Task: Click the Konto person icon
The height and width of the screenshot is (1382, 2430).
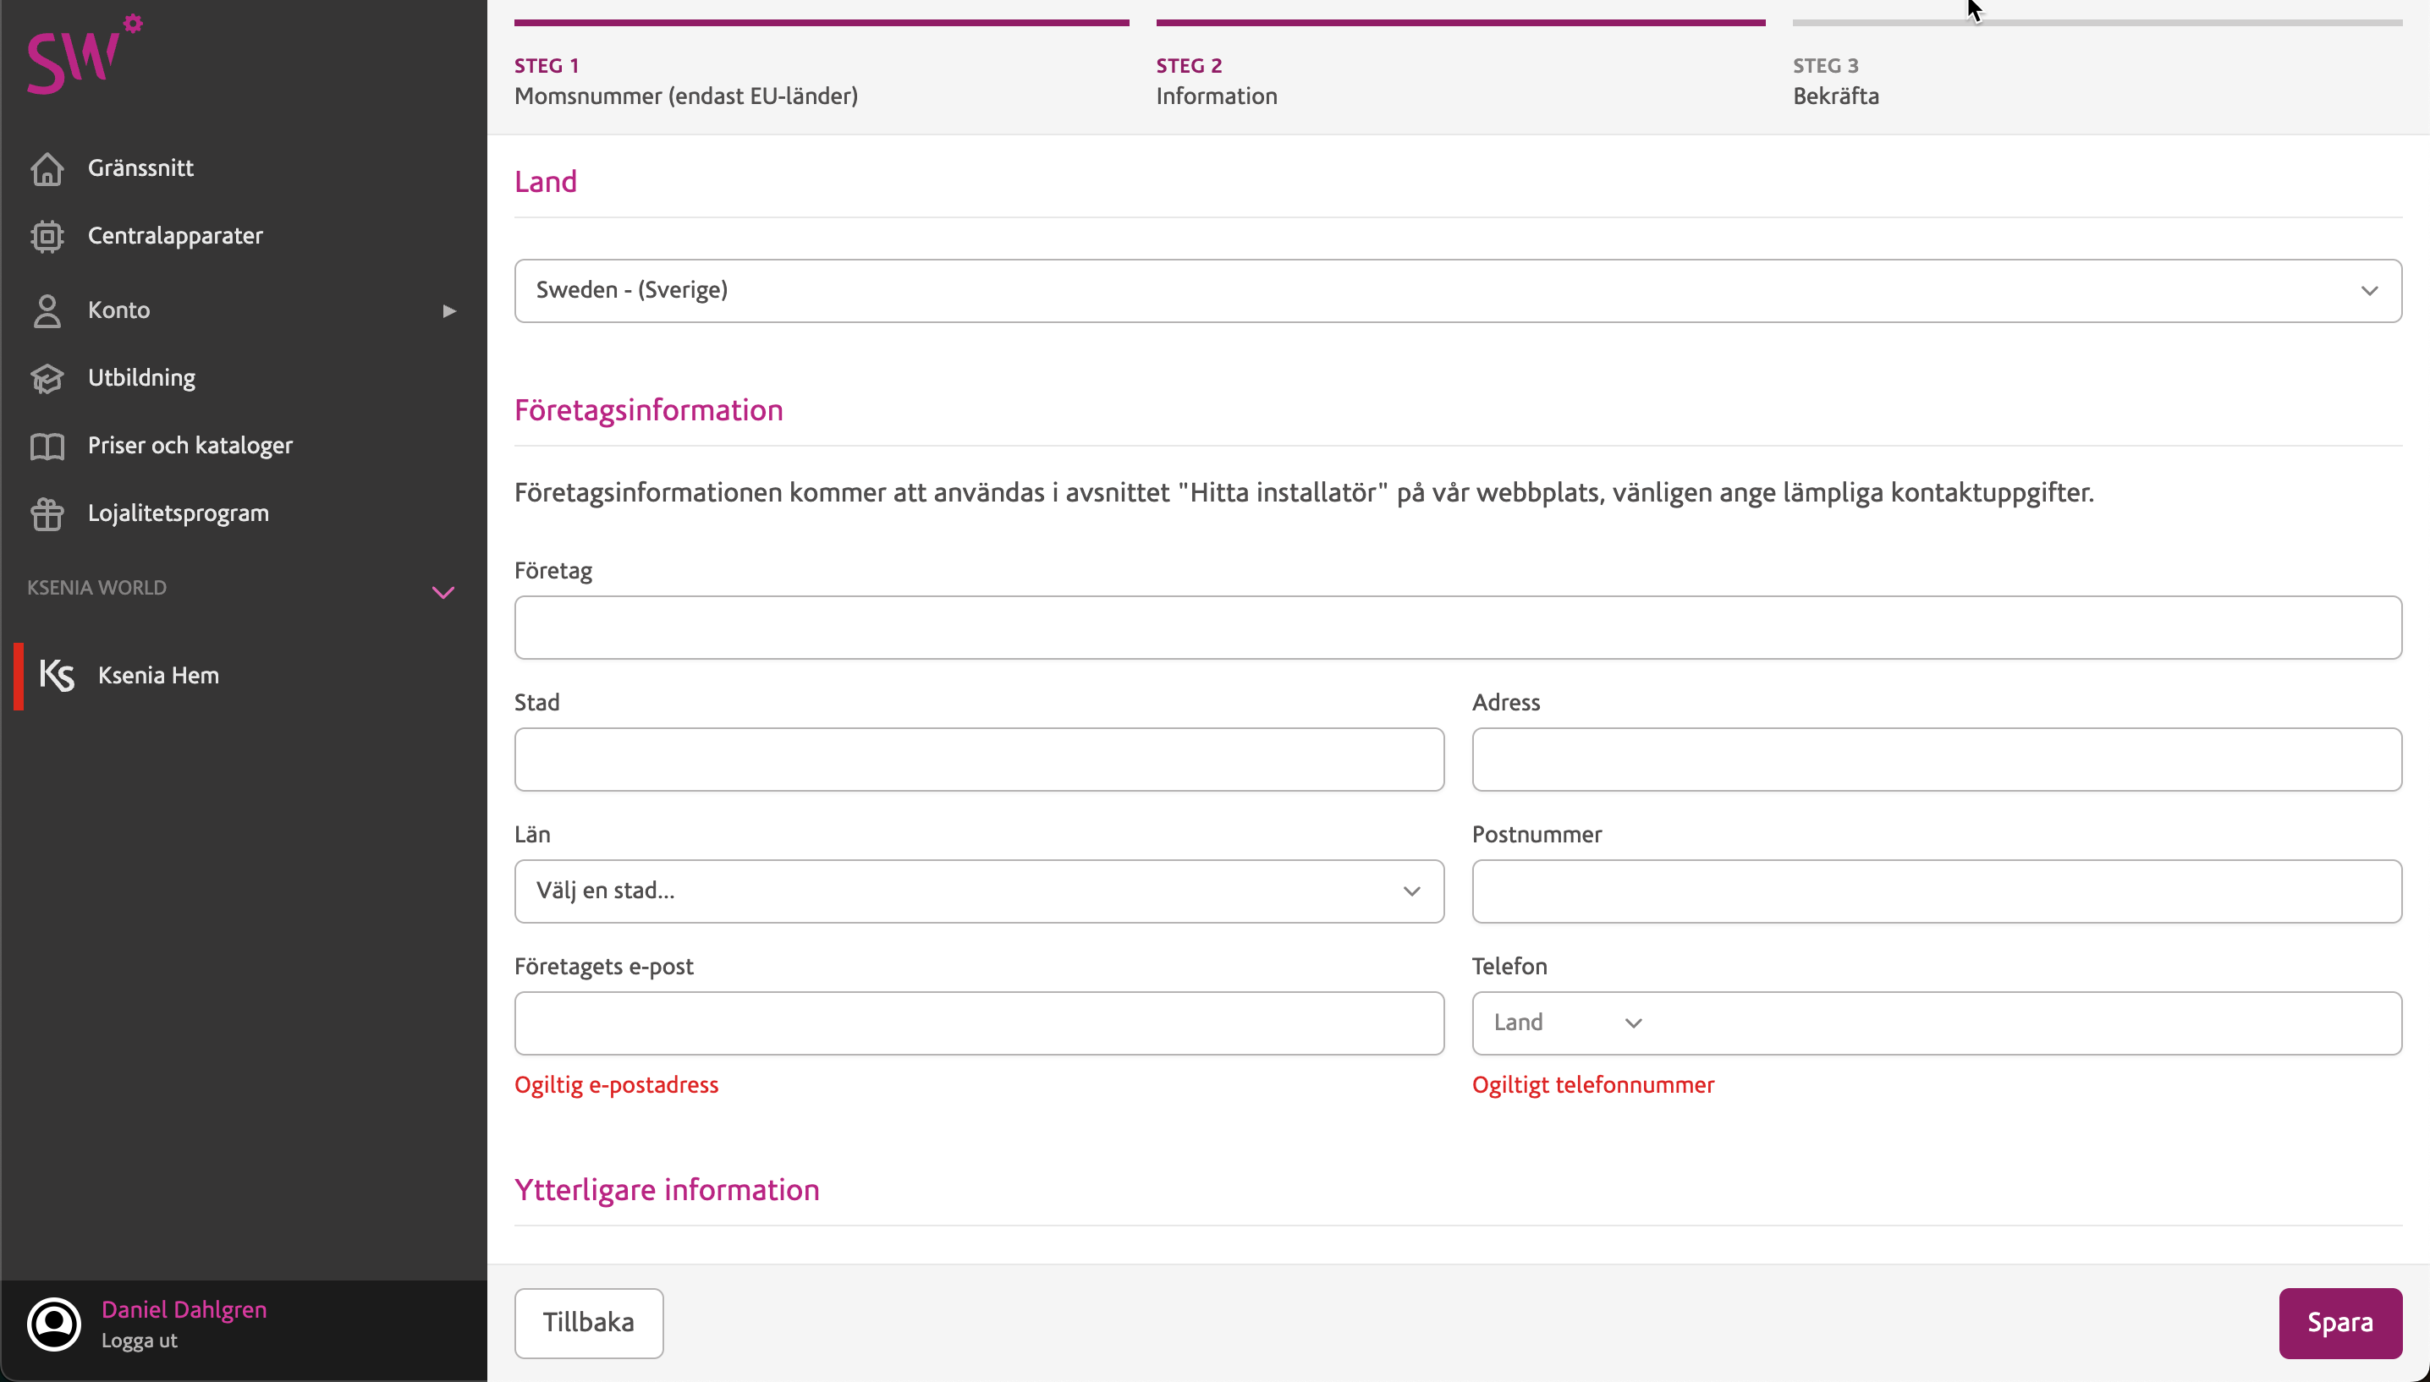Action: click(x=47, y=310)
